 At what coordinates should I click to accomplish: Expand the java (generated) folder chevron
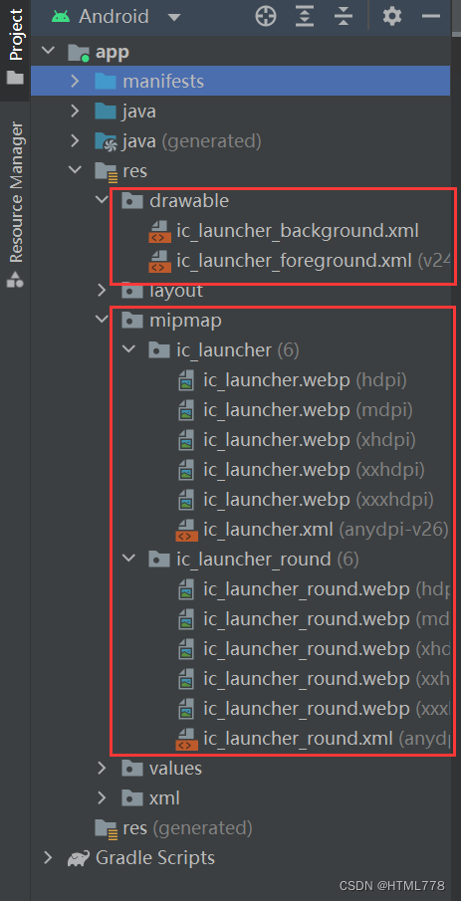click(74, 140)
